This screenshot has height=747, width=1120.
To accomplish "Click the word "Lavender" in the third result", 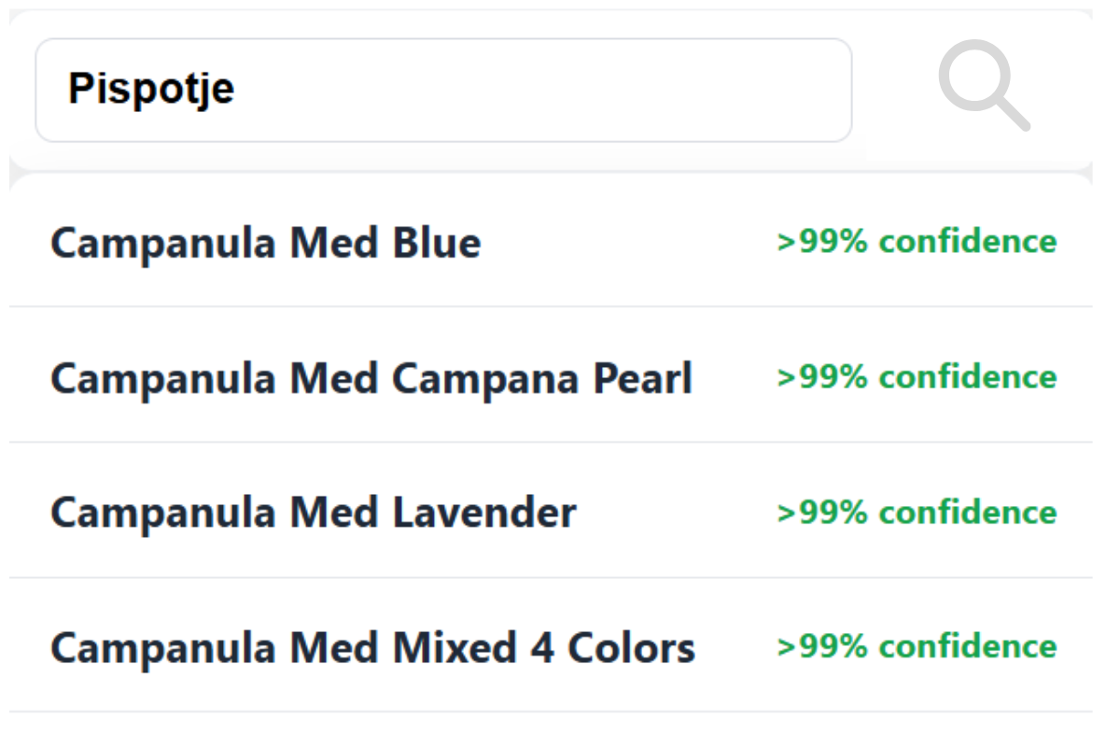I will click(484, 513).
